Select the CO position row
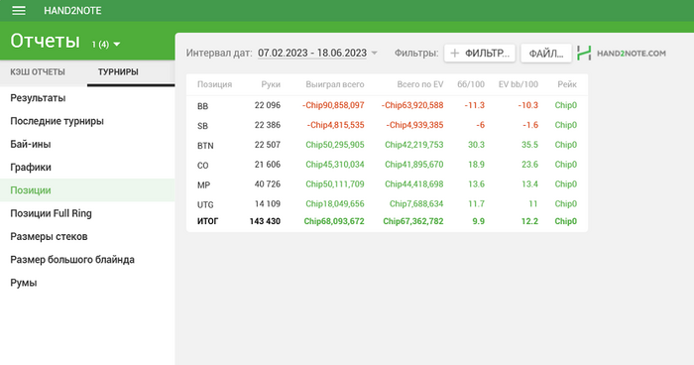The width and height of the screenshot is (694, 365). point(387,165)
